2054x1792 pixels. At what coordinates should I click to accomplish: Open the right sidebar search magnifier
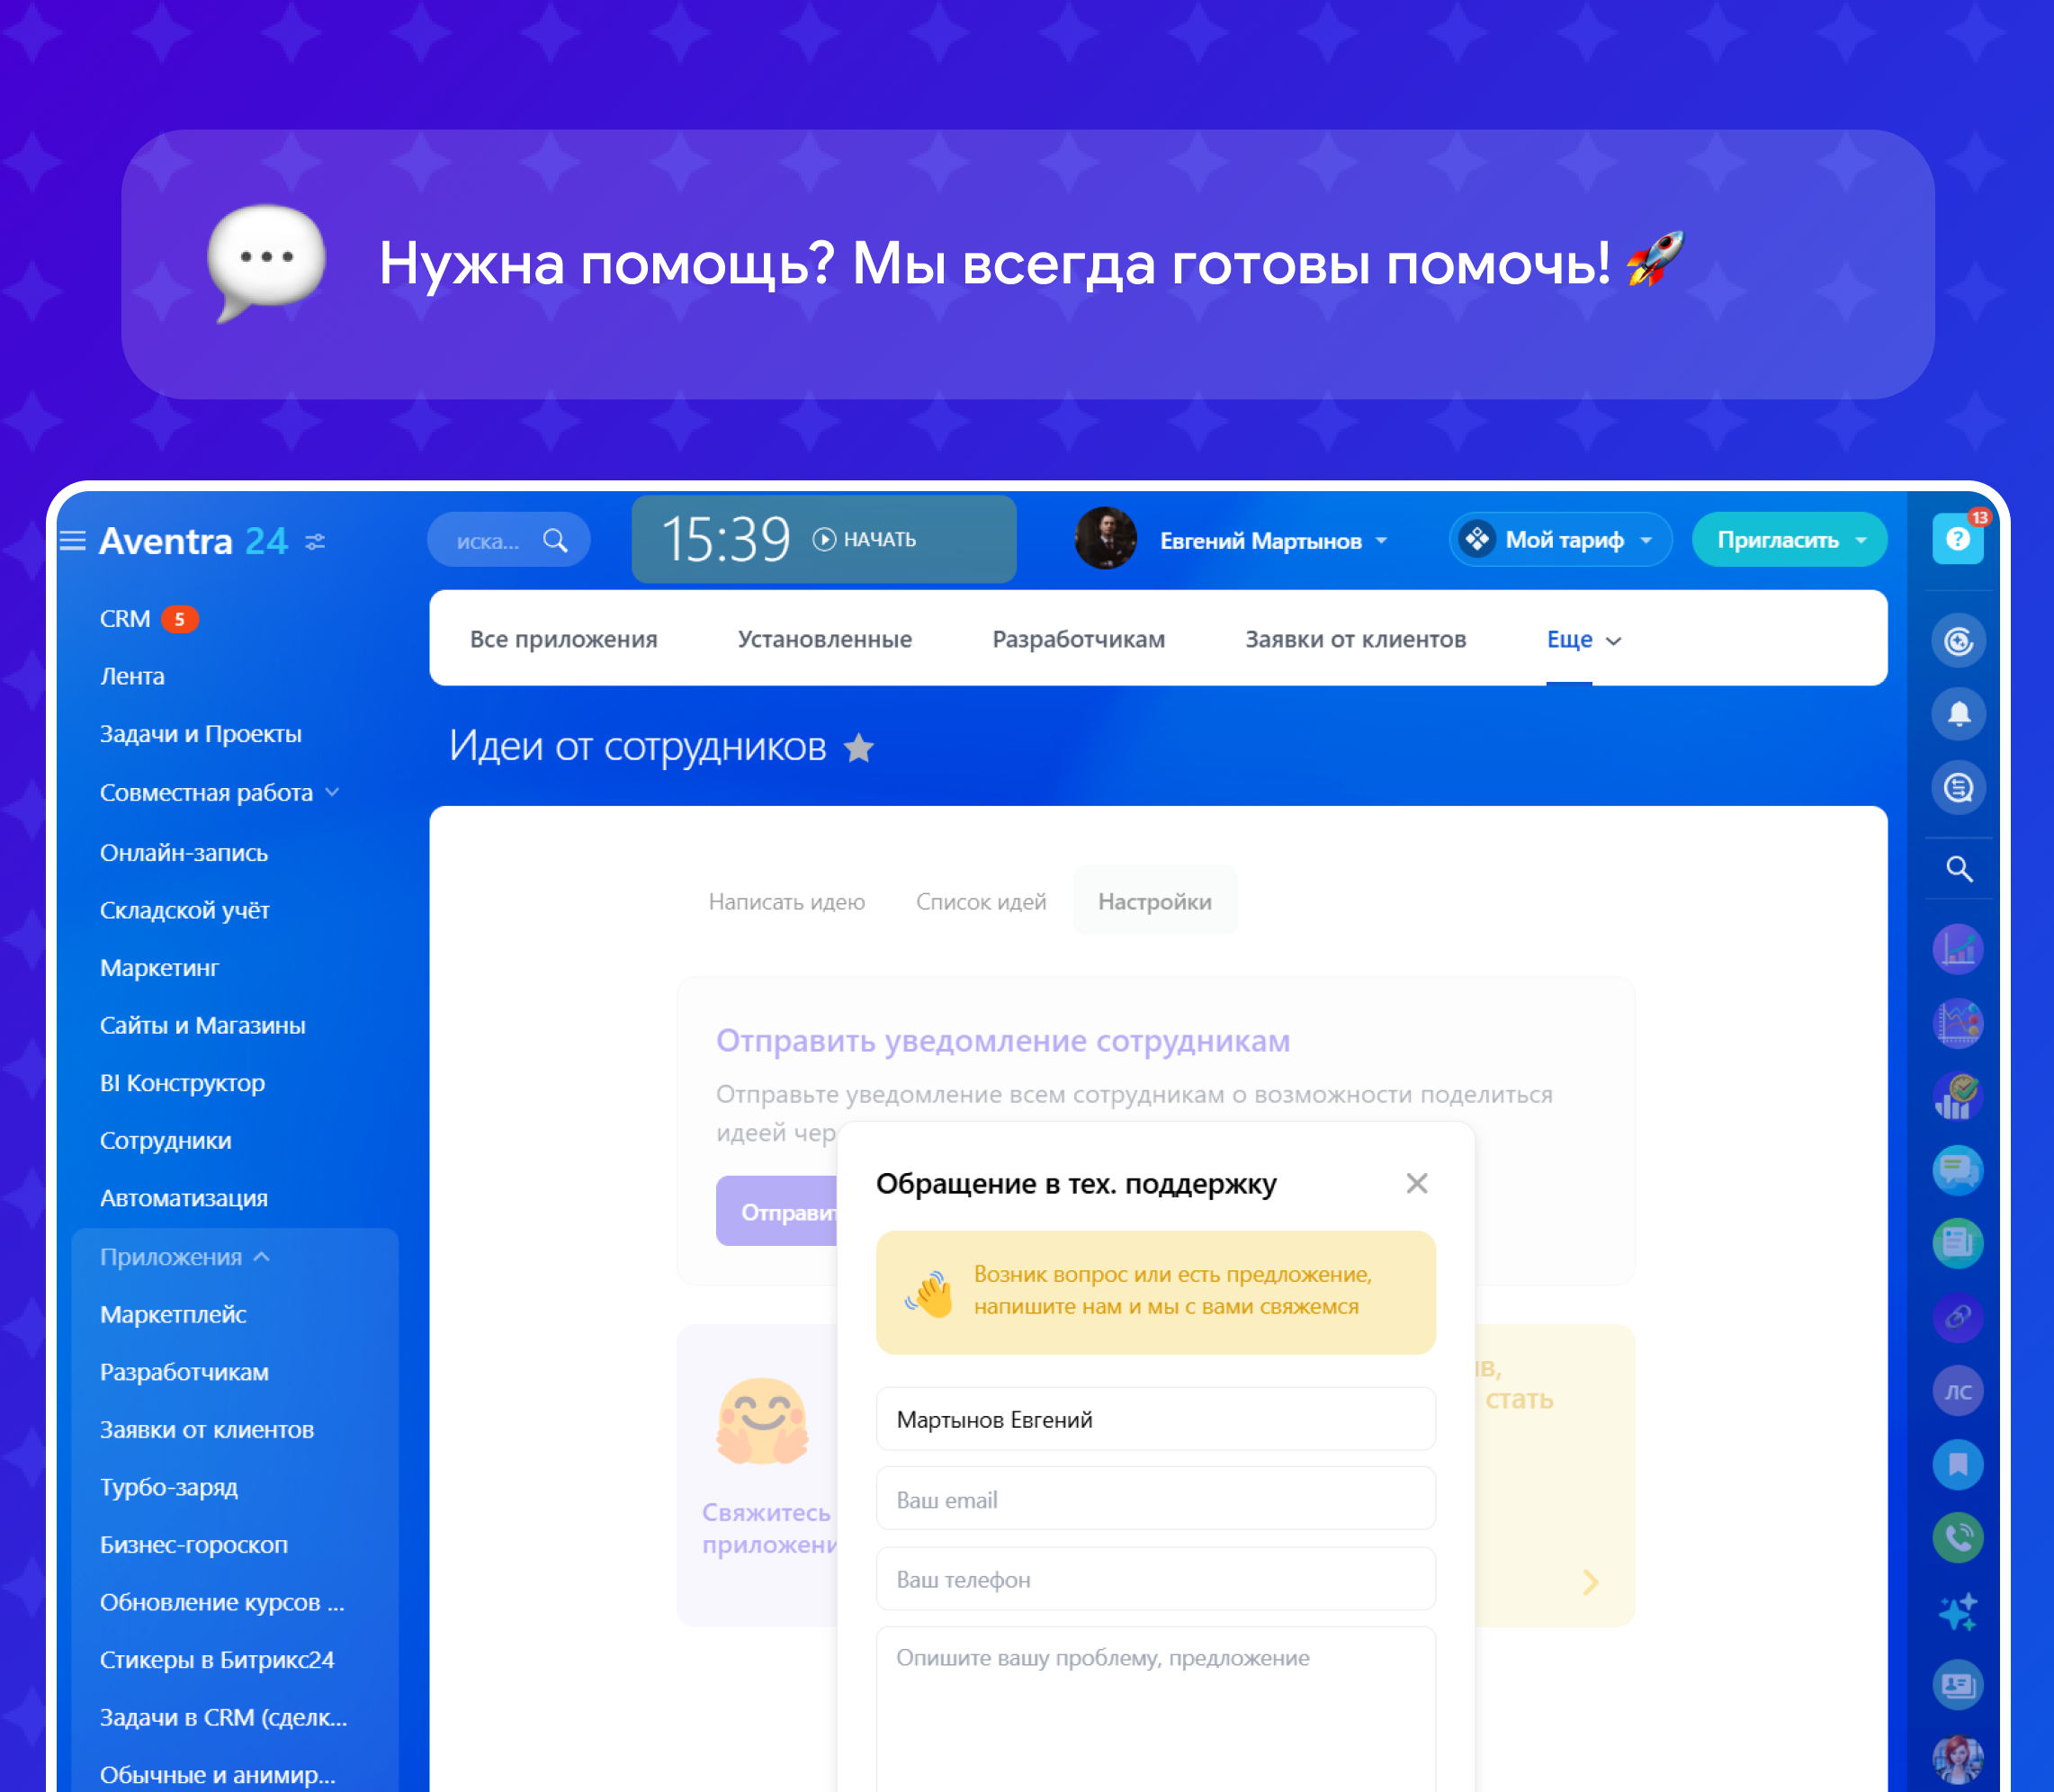pos(1958,869)
